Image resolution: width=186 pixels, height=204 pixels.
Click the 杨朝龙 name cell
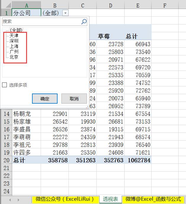(26, 114)
